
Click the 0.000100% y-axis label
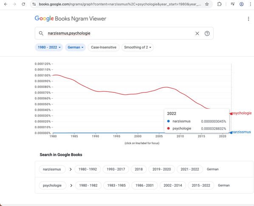click(x=42, y=75)
